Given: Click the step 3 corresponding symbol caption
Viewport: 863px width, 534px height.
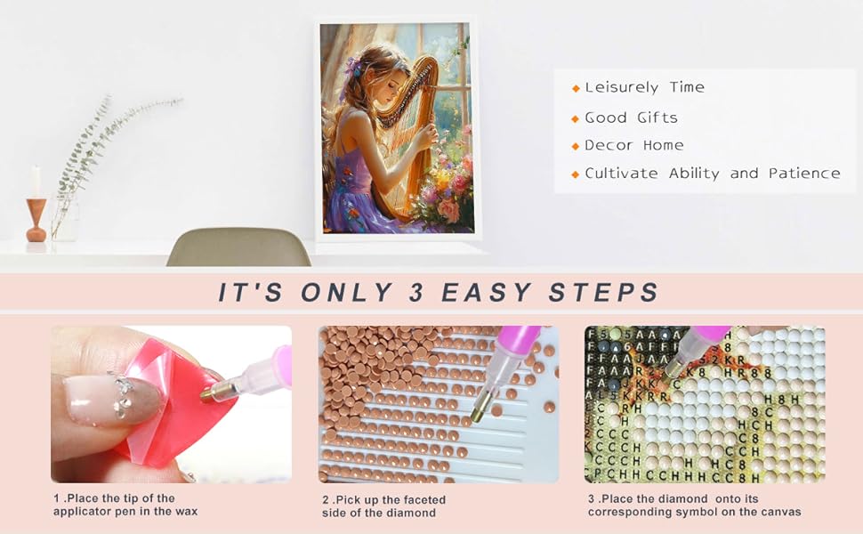Looking at the screenshot, I should [695, 506].
